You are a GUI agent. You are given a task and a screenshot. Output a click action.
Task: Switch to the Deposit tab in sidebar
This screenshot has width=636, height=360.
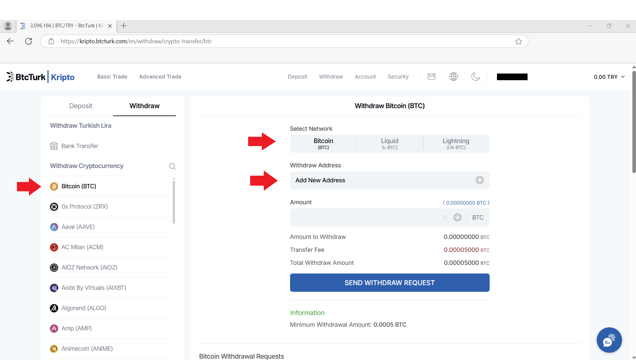point(80,106)
